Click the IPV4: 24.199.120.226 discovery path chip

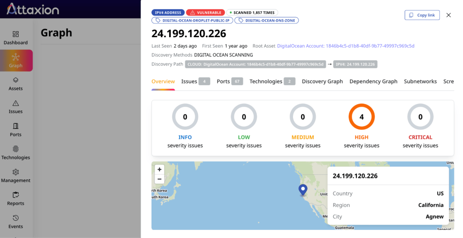click(x=355, y=64)
